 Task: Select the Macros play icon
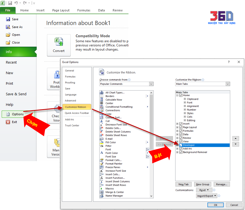102,189
